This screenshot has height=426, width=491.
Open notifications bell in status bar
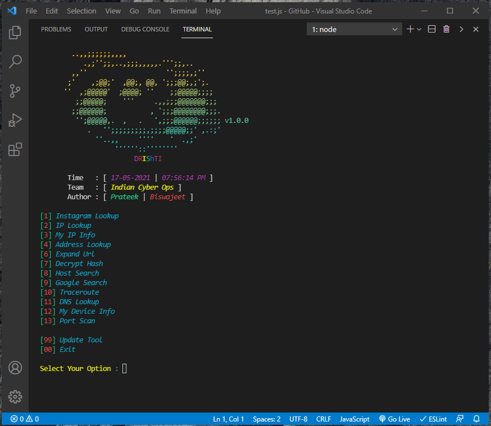pos(476,419)
